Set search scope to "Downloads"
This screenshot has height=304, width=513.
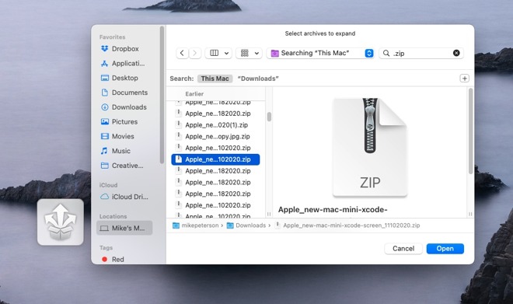pyautogui.click(x=258, y=79)
